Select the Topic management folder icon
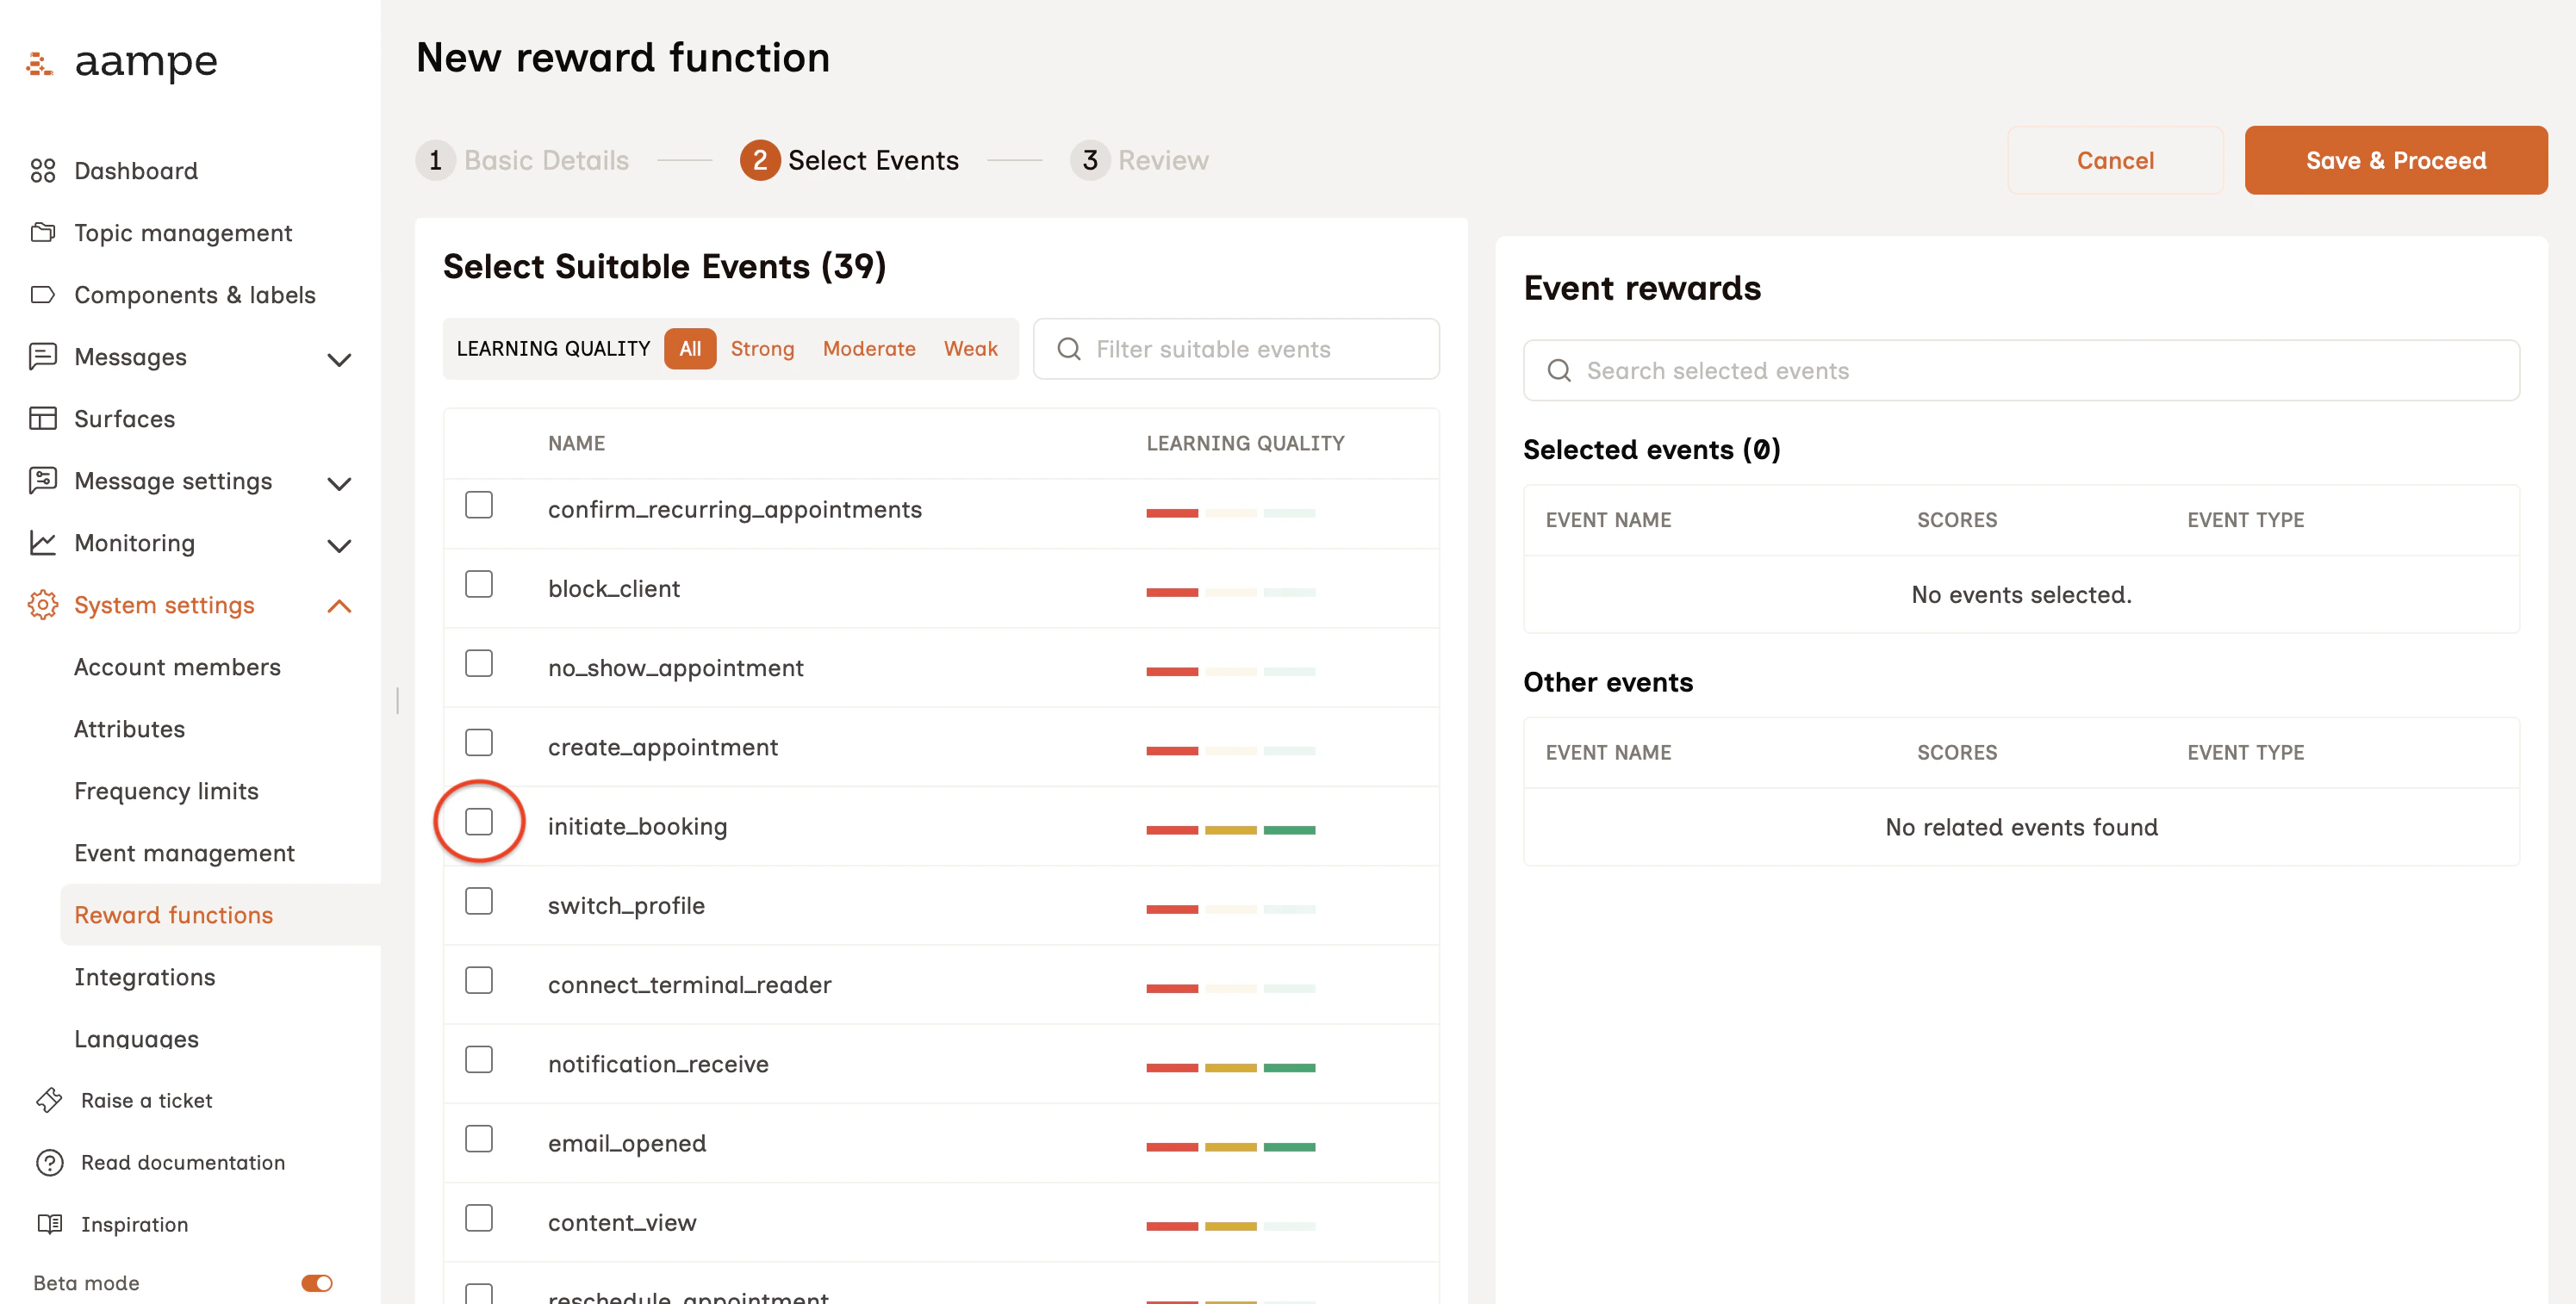Screen dimensions: 2576x1304 pos(42,232)
